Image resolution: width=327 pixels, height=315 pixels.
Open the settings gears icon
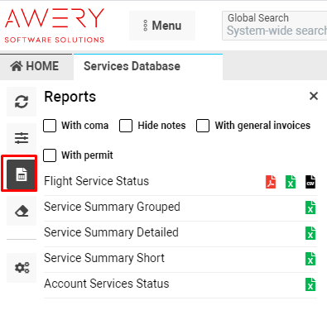pos(22,268)
